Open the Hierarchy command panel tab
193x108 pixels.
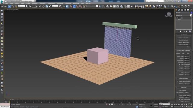pos(182,10)
